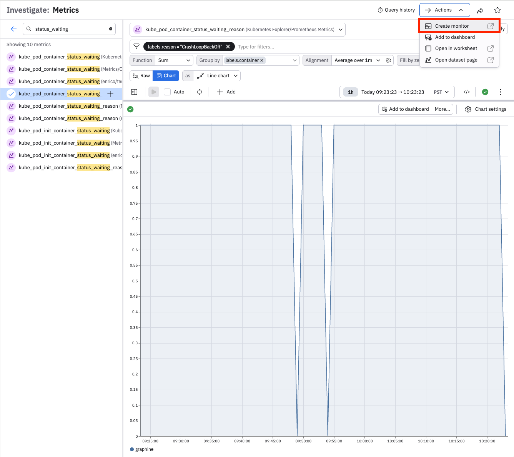Switch to Chart view
The image size is (514, 457).
(x=166, y=76)
